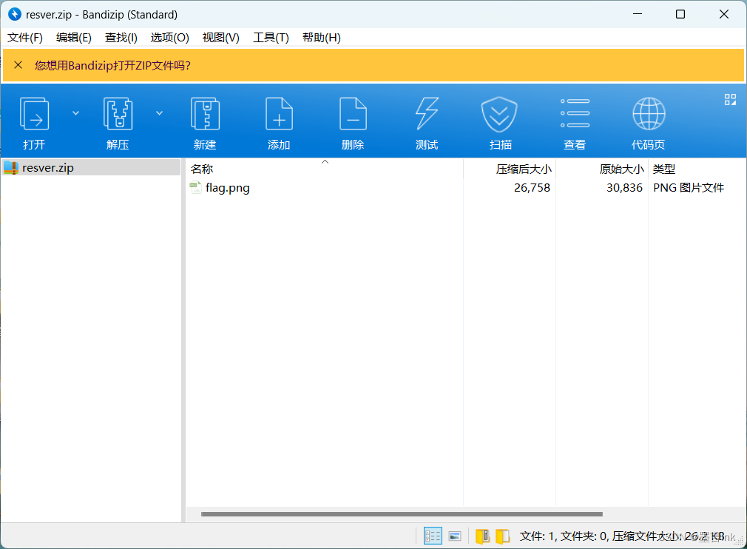Screen dimensions: 747x549
Task: Dismiss the yellow notification bar with X
Action: 18,65
